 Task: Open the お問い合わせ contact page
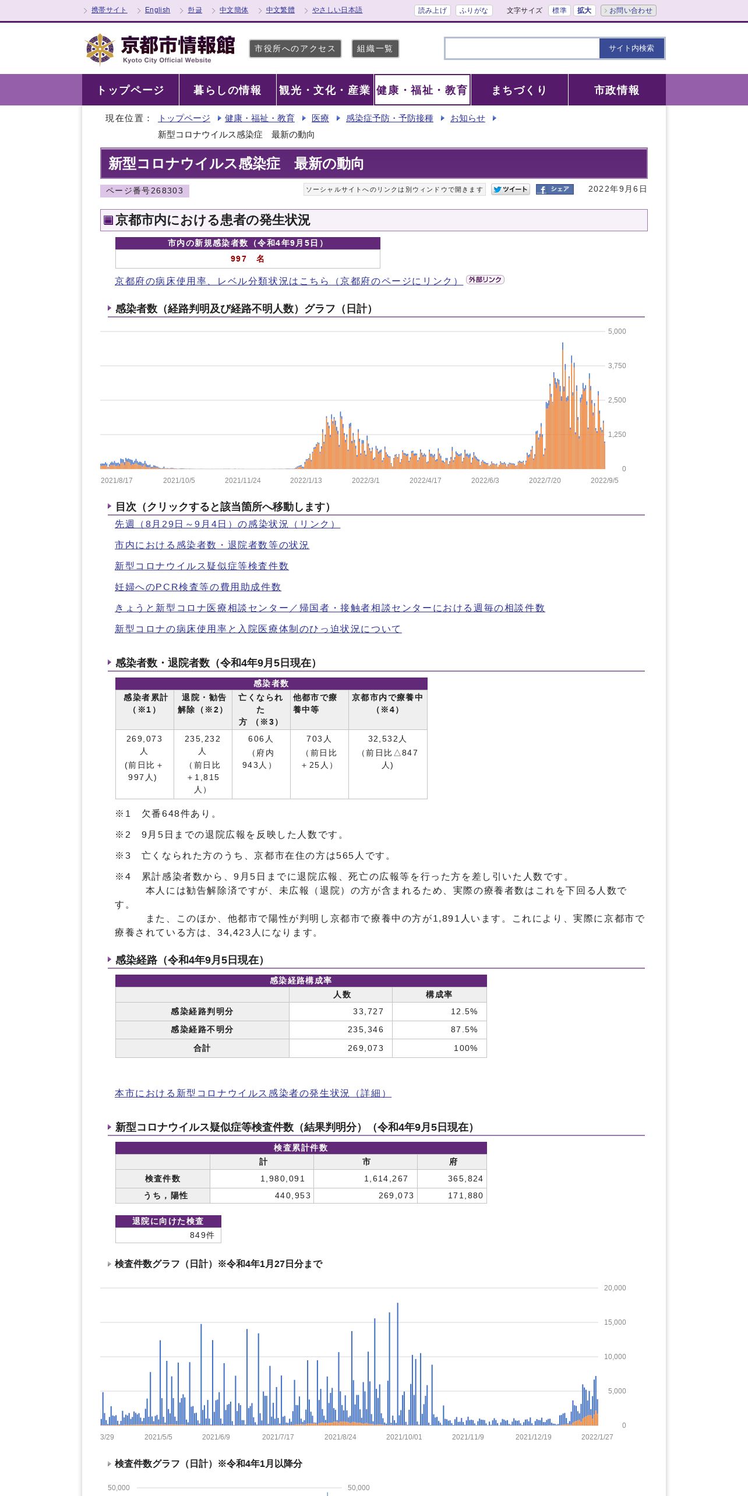629,10
